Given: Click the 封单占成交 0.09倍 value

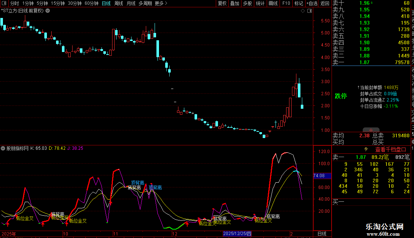Looking at the screenshot, I should tap(390, 94).
